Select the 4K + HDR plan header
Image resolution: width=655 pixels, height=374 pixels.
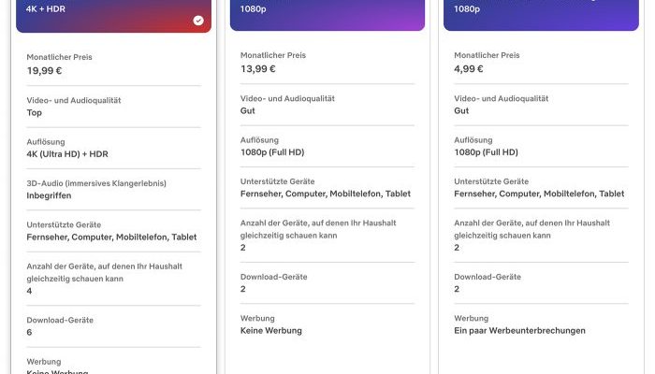(x=113, y=16)
